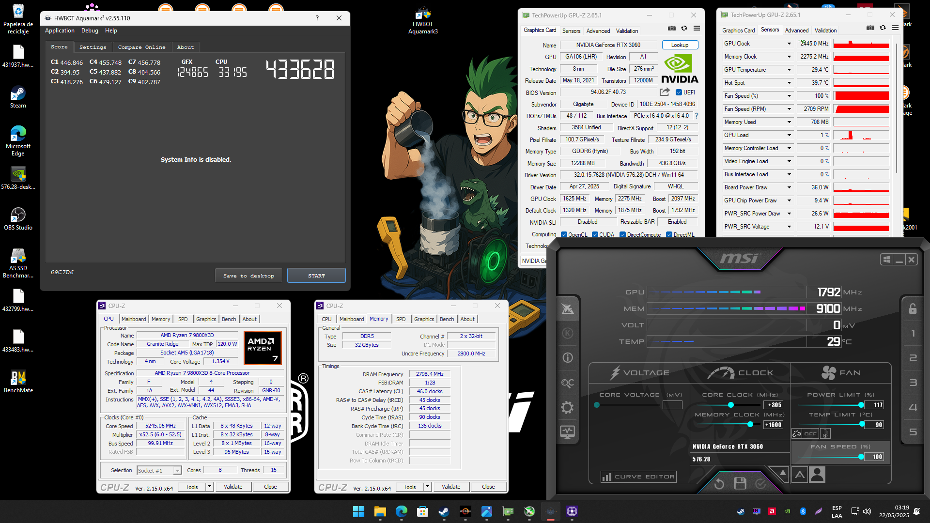Open the SPD tab in the right CPU-Z window
The height and width of the screenshot is (523, 930).
tap(401, 319)
